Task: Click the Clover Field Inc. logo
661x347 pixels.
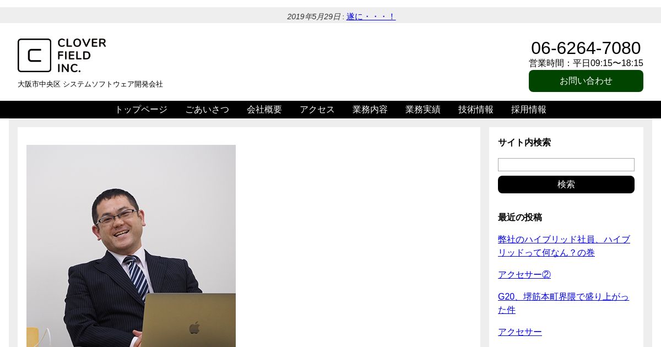Action: [62, 55]
